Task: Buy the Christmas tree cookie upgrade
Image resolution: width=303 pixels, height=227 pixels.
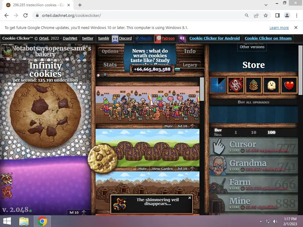Action: point(253,85)
